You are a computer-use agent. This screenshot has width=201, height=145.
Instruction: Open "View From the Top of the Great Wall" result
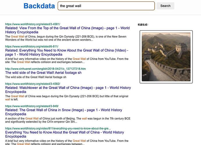pyautogui.click(x=67, y=30)
